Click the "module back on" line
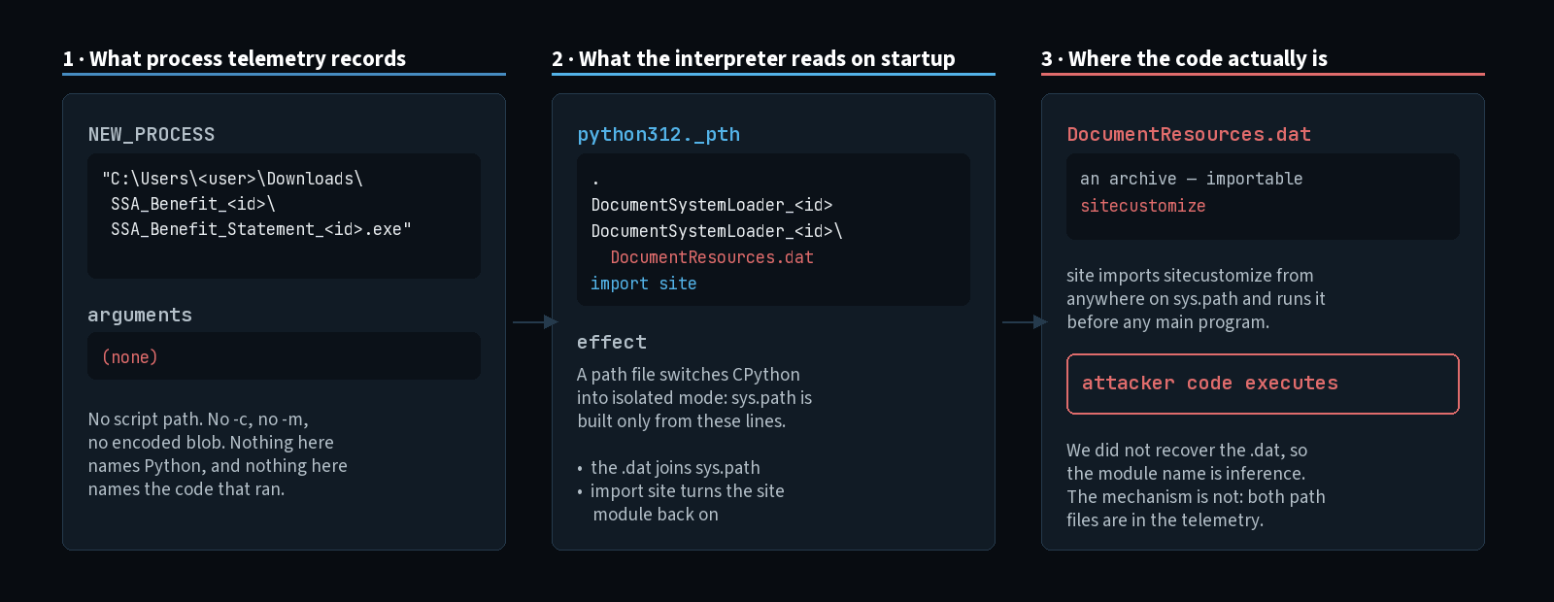 (x=656, y=515)
